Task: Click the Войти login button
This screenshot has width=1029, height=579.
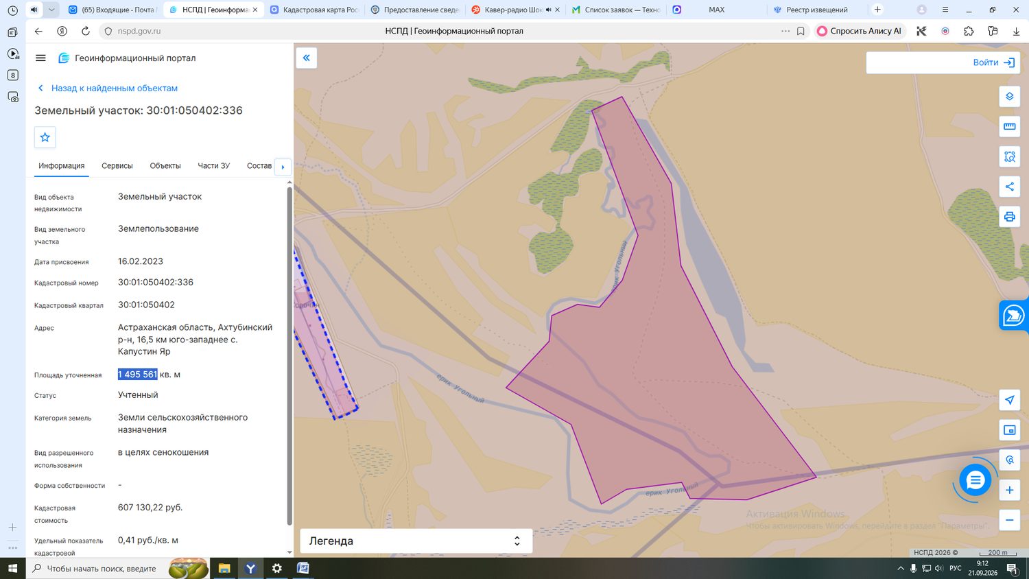Action: (x=993, y=62)
